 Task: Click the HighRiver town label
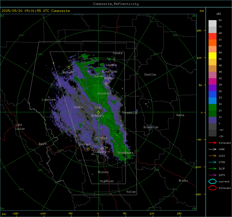[107, 181]
